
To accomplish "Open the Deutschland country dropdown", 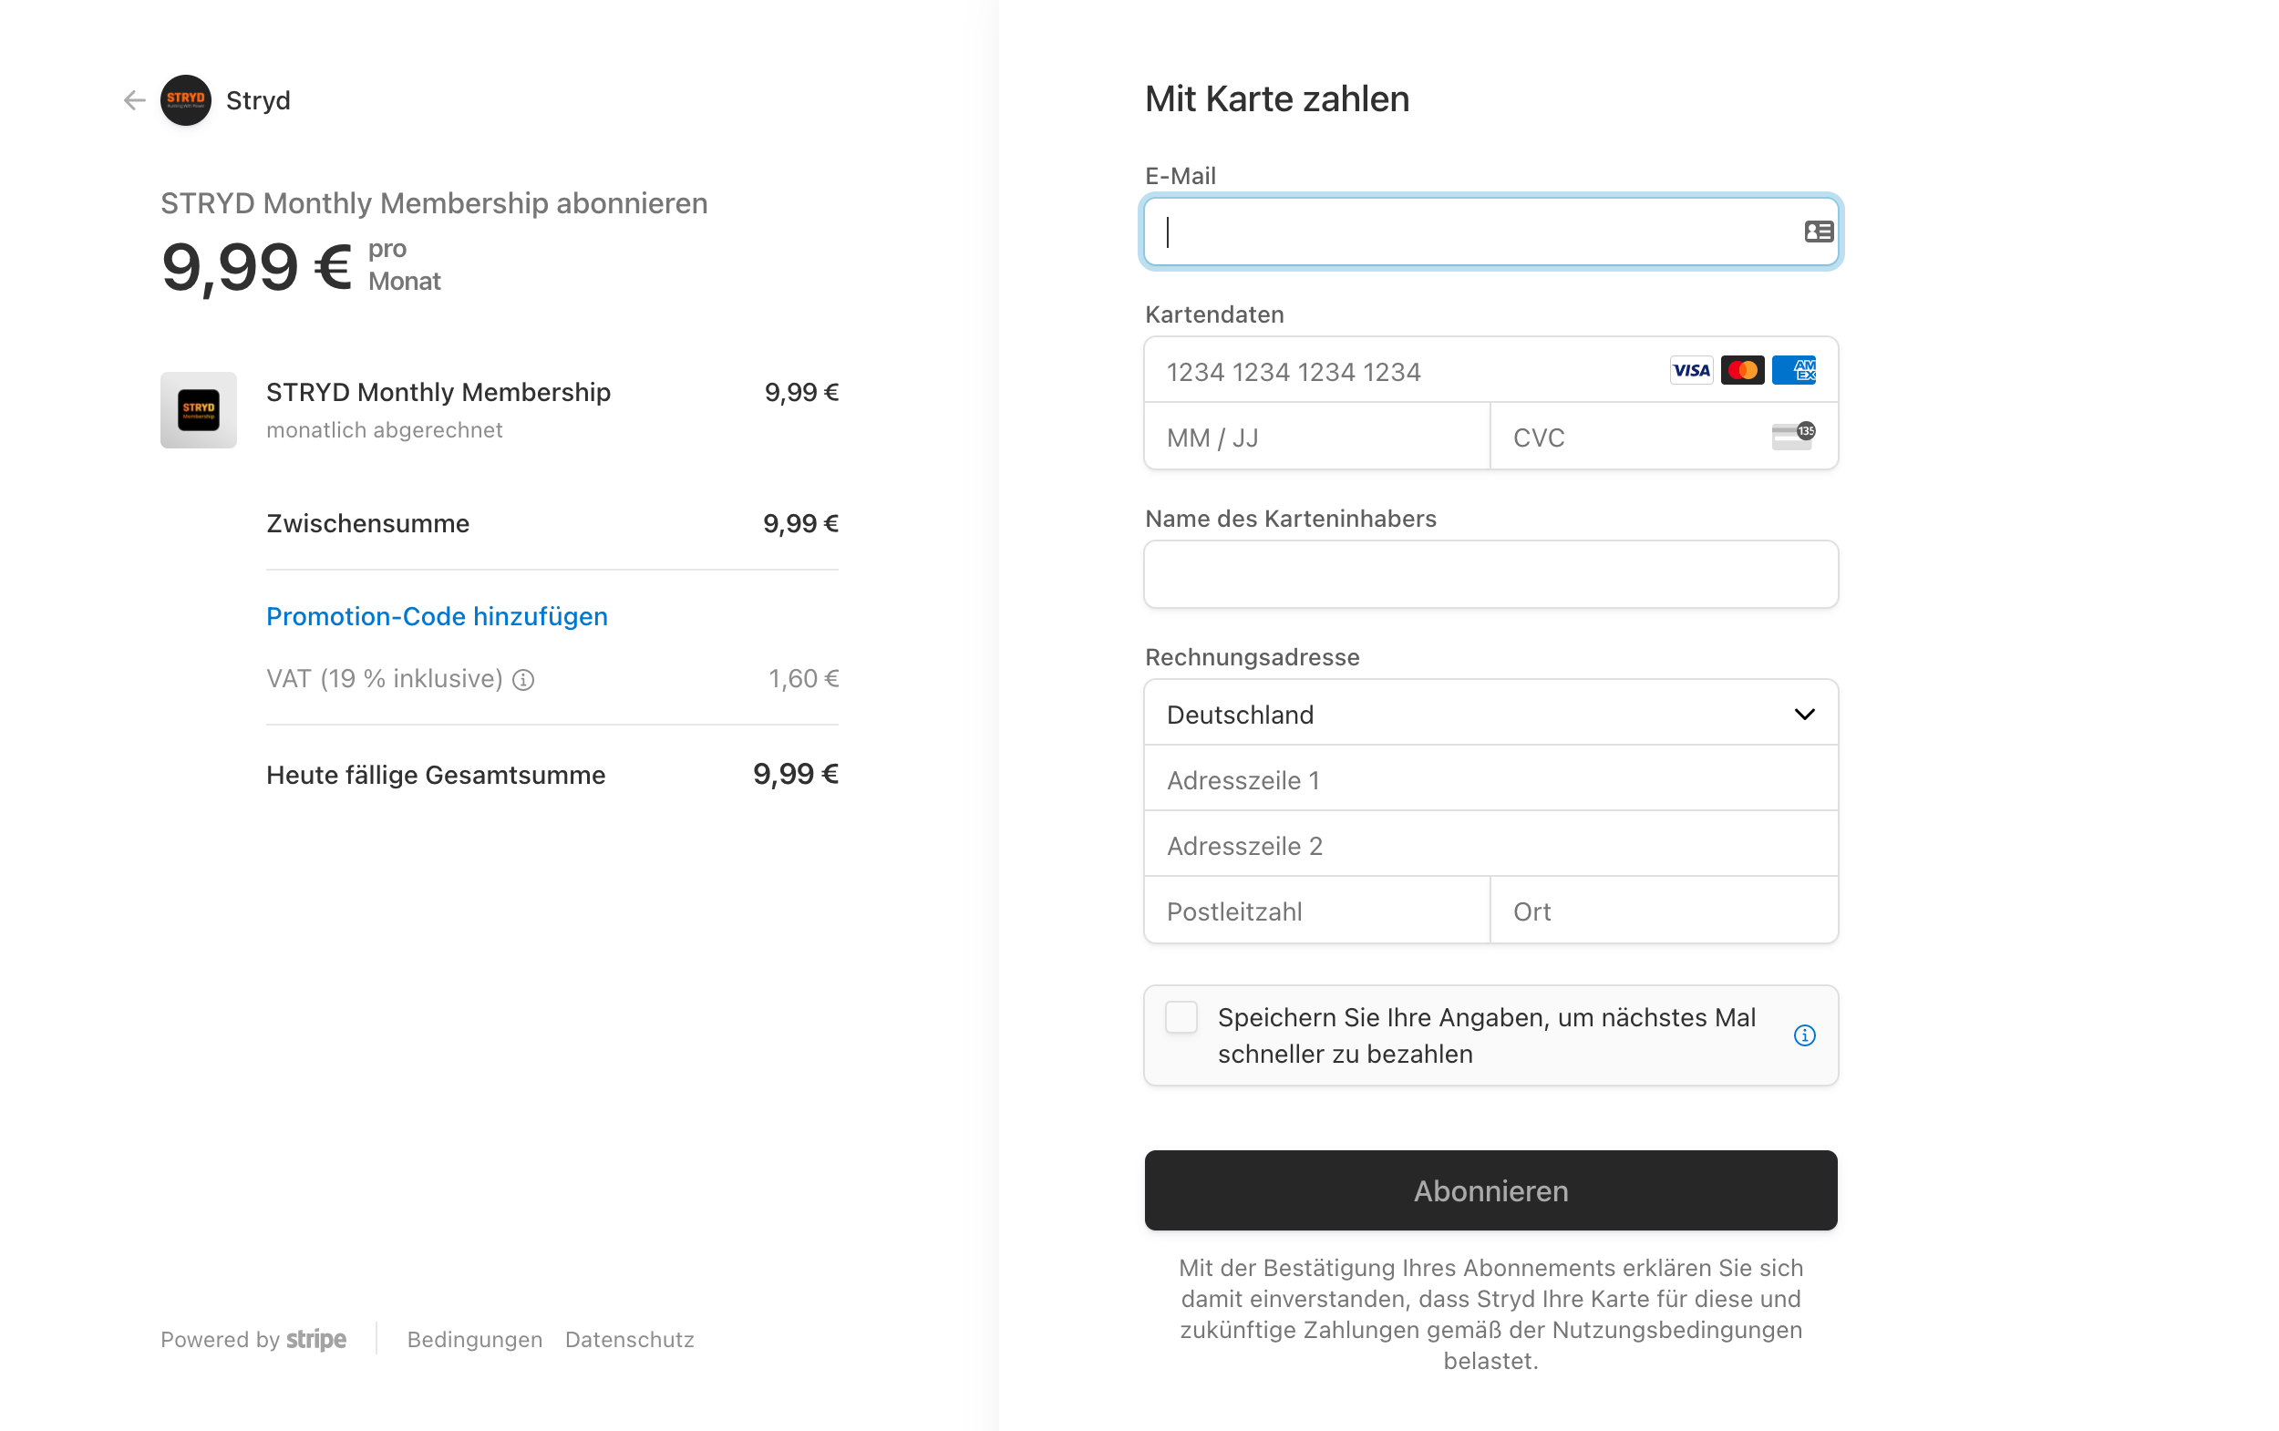I will (x=1490, y=714).
